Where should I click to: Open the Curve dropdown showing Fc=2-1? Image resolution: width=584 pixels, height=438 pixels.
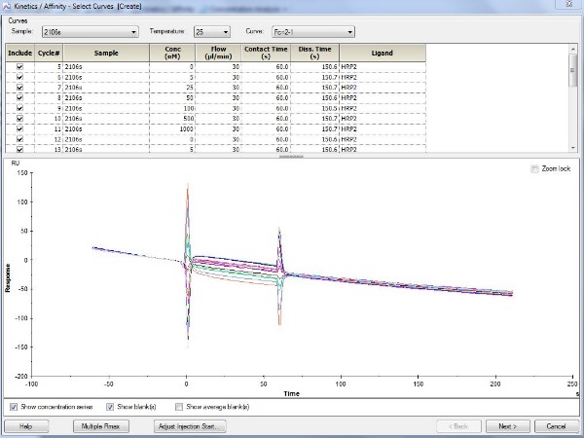[313, 32]
